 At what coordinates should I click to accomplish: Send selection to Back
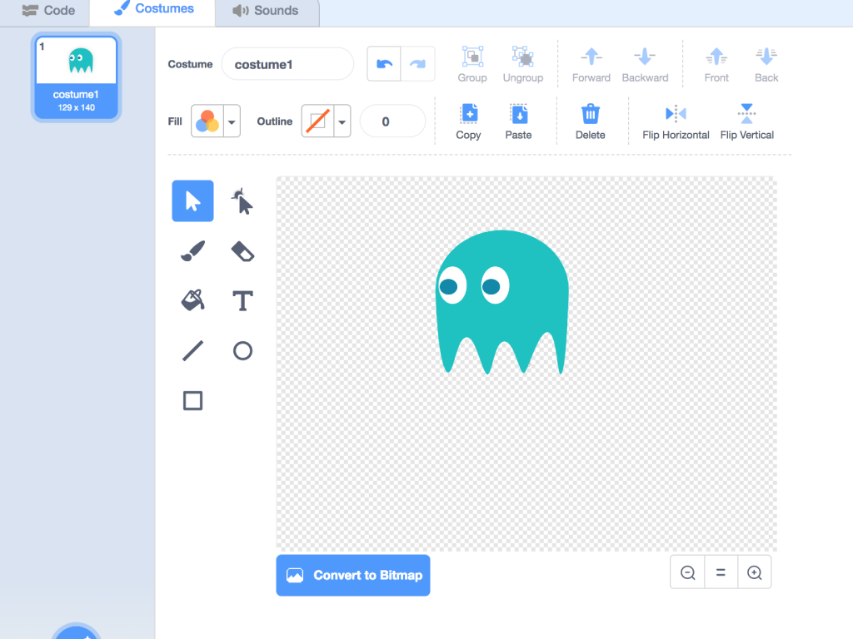pyautogui.click(x=766, y=64)
